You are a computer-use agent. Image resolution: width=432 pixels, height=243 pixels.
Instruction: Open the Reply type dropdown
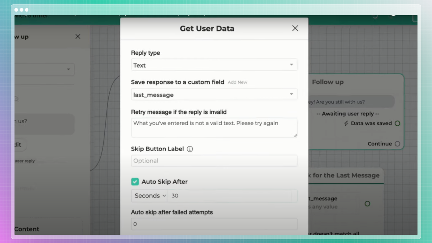[214, 65]
